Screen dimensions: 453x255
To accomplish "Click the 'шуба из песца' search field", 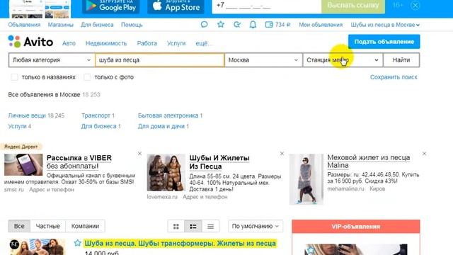I will (x=160, y=60).
